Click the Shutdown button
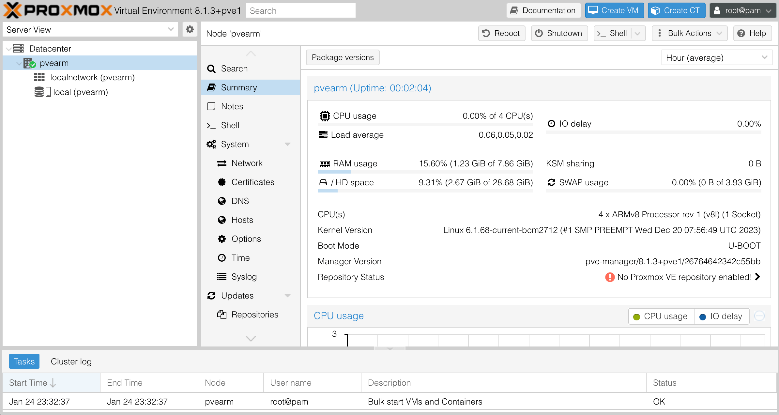 559,33
